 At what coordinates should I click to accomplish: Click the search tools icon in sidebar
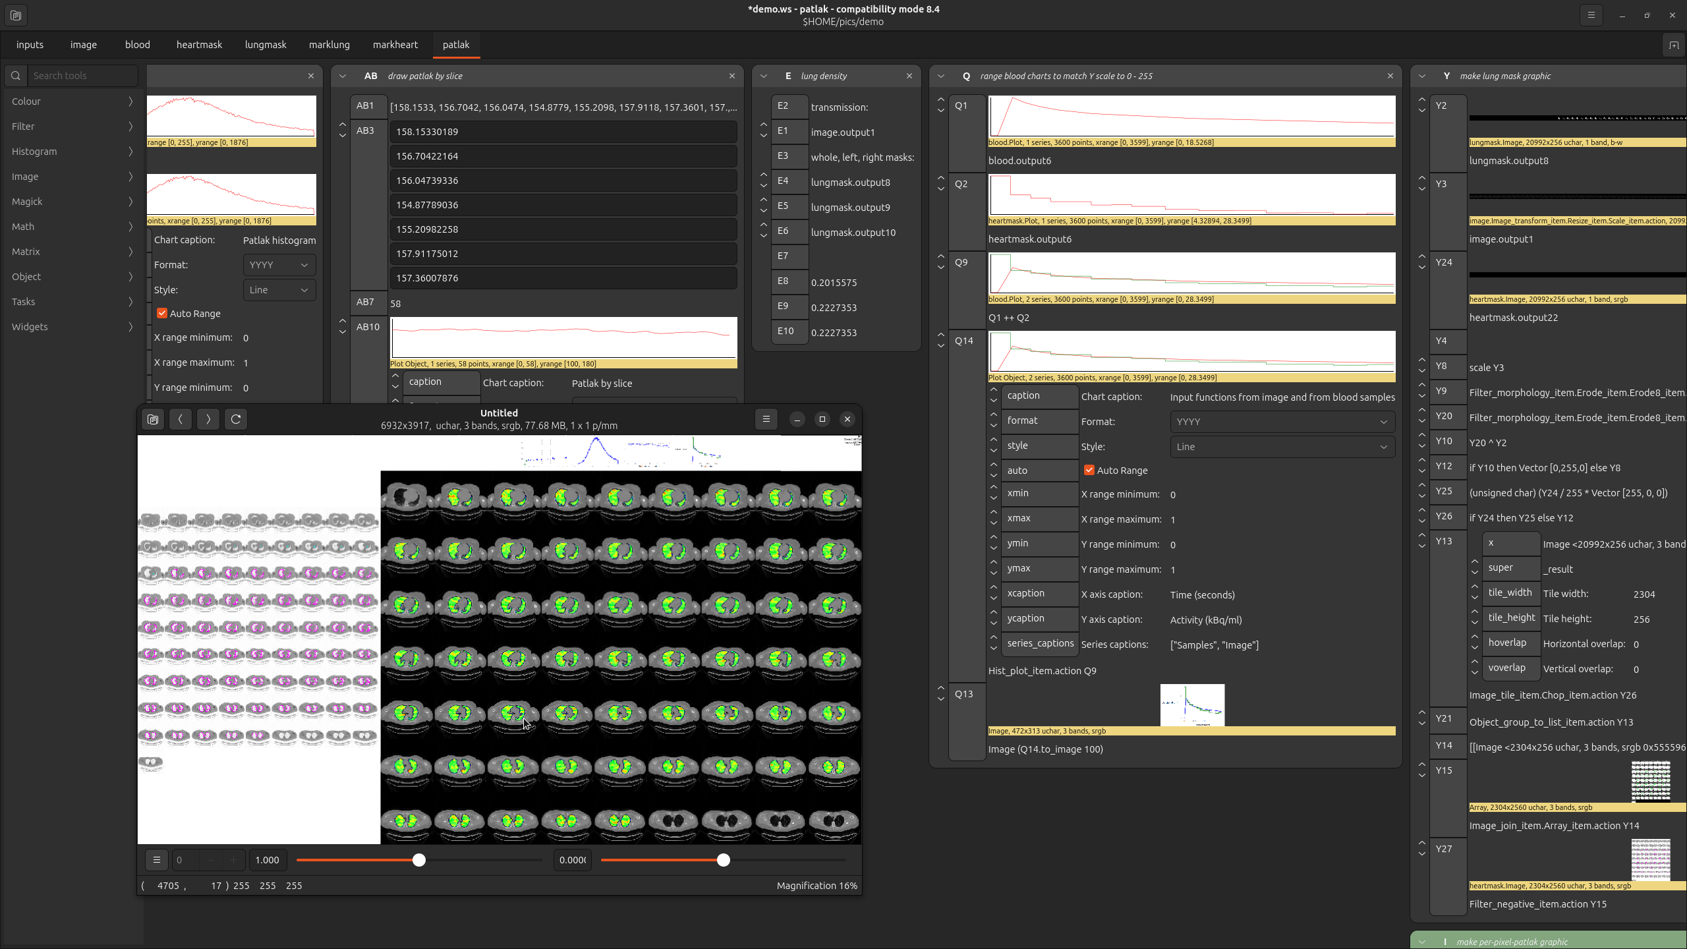(16, 75)
